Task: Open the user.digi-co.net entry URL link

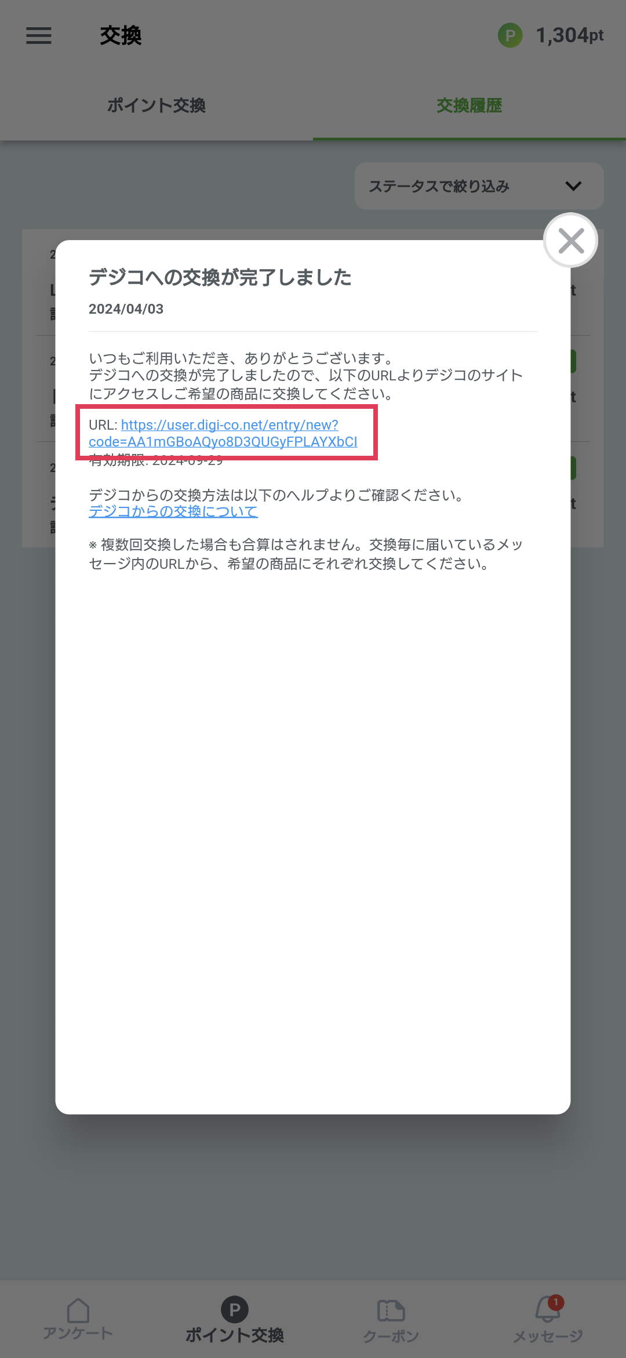Action: click(223, 433)
